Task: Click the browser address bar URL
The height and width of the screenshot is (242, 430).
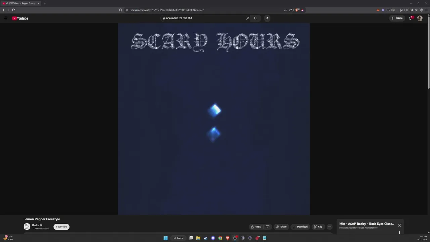Action: (167, 10)
